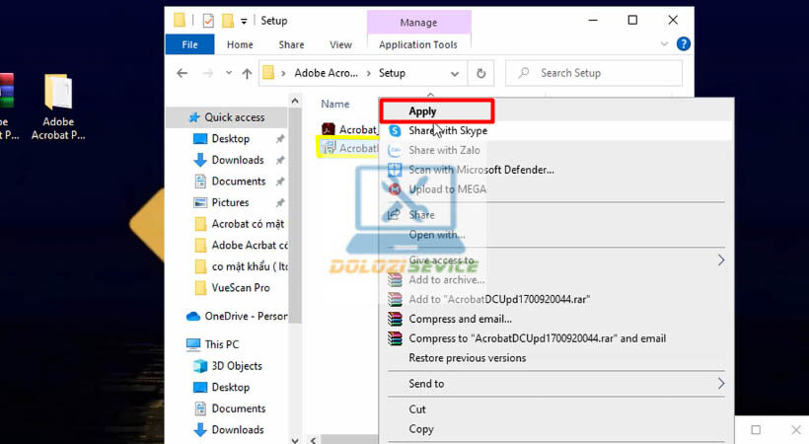The height and width of the screenshot is (444, 809).
Task: Open the Send to submenu
Action: (556, 384)
